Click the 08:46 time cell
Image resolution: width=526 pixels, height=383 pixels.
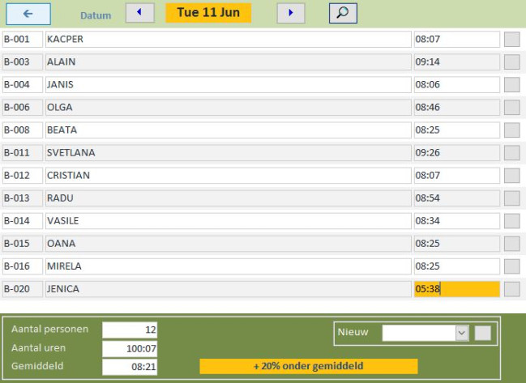point(457,107)
